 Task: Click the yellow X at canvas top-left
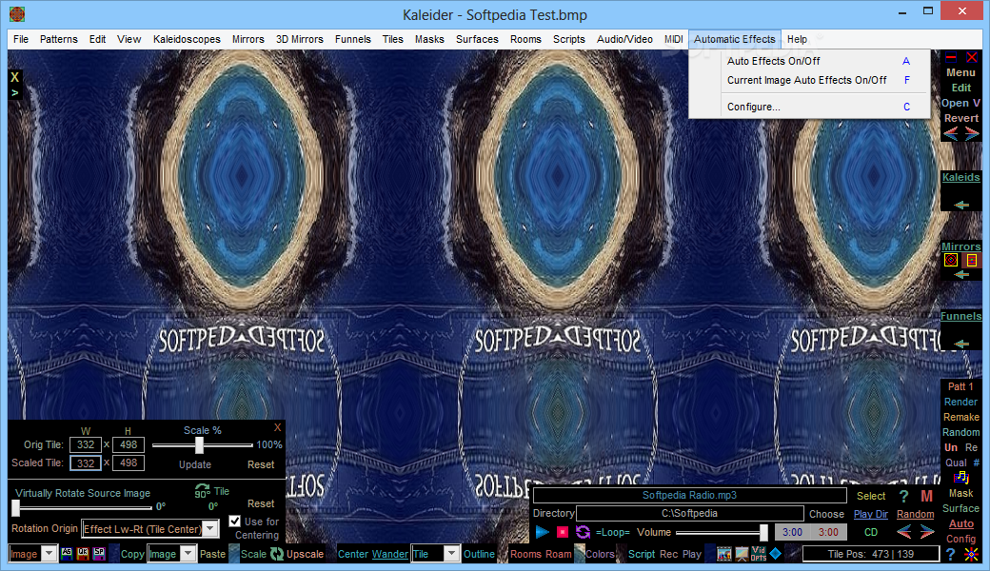[14, 77]
